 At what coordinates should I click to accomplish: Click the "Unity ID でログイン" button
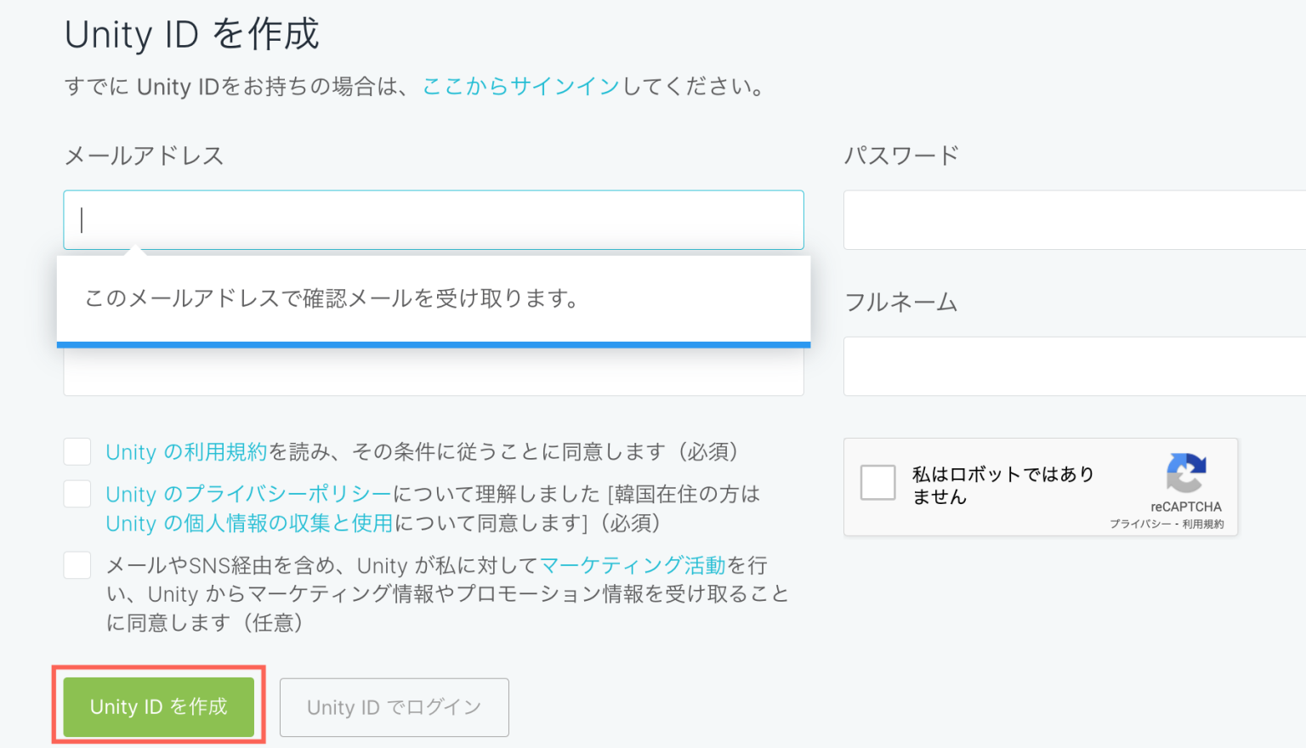395,707
